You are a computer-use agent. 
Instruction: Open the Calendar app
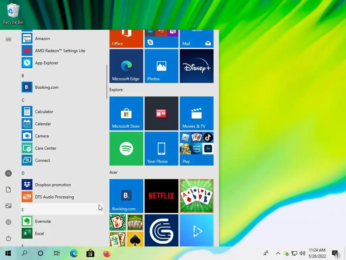point(62,124)
